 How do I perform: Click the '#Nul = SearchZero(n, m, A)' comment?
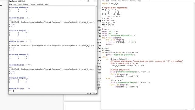124,63
